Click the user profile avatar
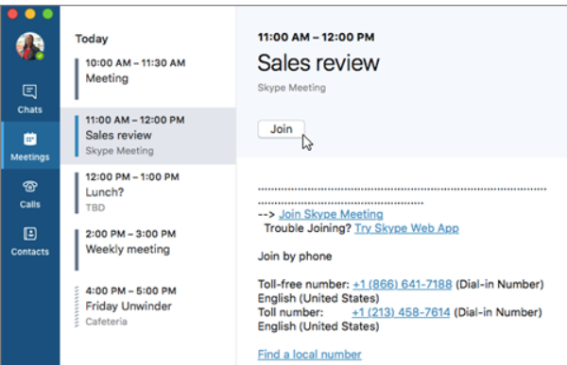This screenshot has height=365, width=567. tap(30, 46)
